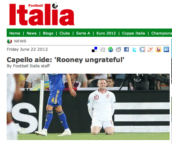Viewport: 172px width, 144px height.
Task: Share article on LinkedIn
Action: (x=166, y=49)
